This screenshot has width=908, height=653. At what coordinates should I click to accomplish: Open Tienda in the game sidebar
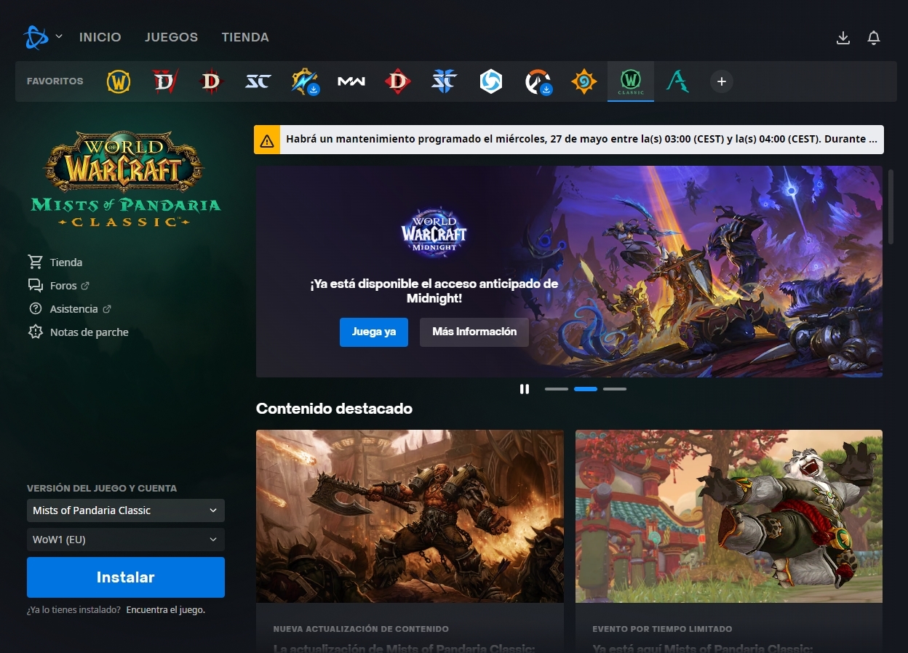(x=55, y=263)
